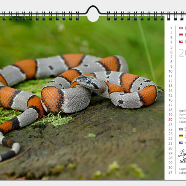Image resolution: width=186 pixels, height=186 pixels.
Task: Choose red date 27
Action: click(x=170, y=153)
